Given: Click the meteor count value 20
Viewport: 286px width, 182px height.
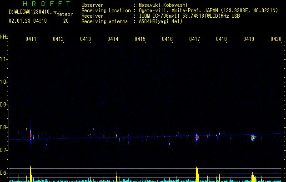Looking at the screenshot, I should pos(66,21).
